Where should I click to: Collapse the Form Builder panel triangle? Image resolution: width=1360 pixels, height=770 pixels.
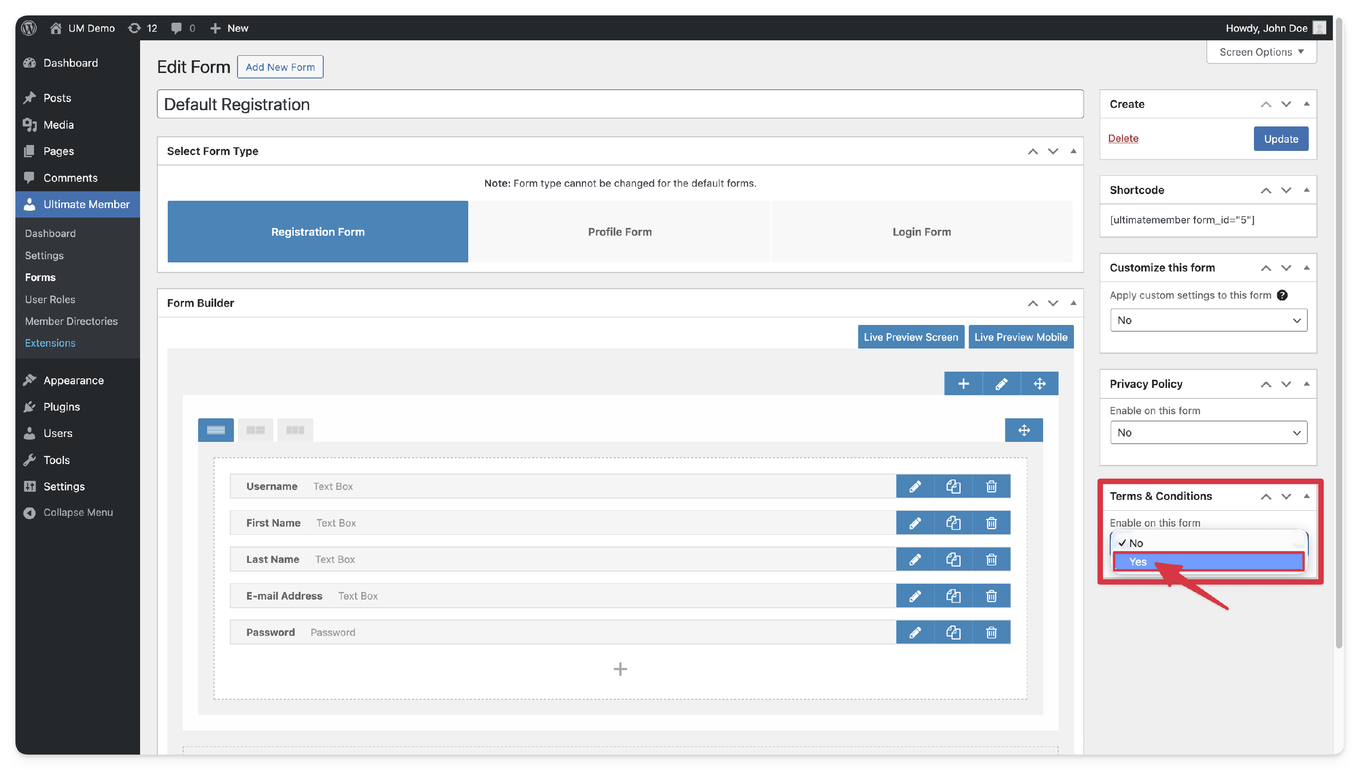click(x=1073, y=303)
